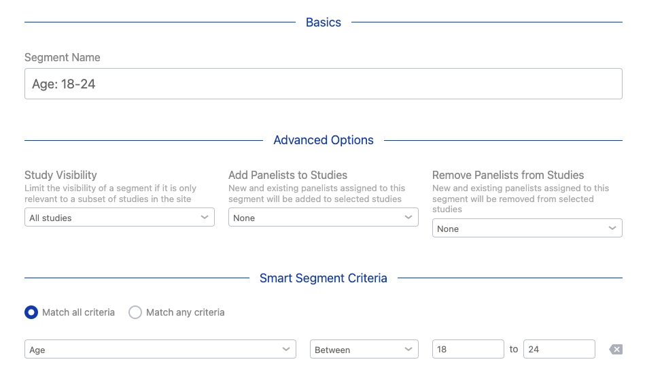Open the Between operator dropdown
The width and height of the screenshot is (662, 366).
(364, 349)
